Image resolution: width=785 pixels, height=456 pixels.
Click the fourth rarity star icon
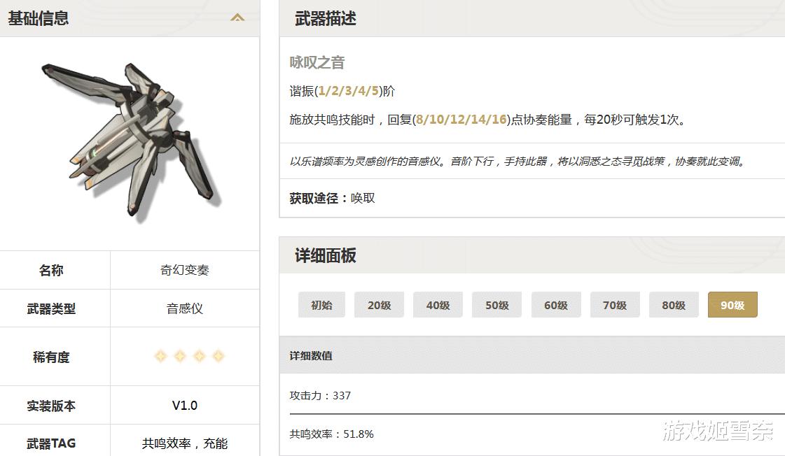click(x=218, y=356)
